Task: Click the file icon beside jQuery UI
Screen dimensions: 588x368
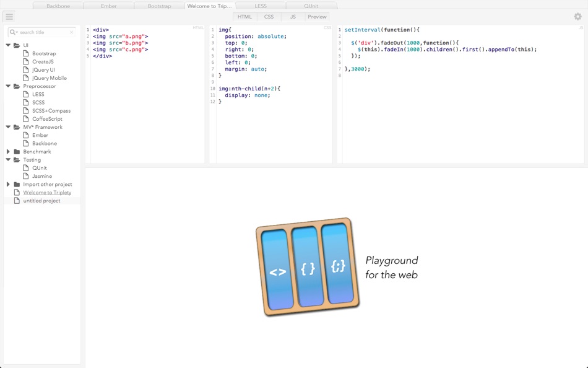Action: (25, 70)
